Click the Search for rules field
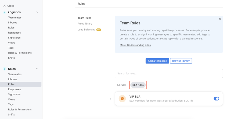This screenshot has width=231, height=119. pos(169,74)
